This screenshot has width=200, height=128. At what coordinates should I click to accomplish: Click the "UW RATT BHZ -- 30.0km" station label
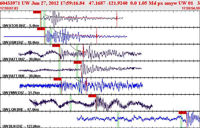click(22, 59)
